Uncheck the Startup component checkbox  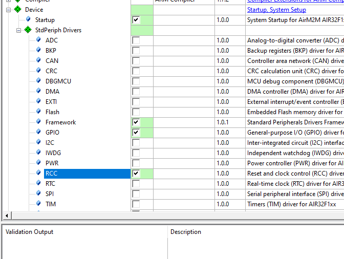[136, 20]
